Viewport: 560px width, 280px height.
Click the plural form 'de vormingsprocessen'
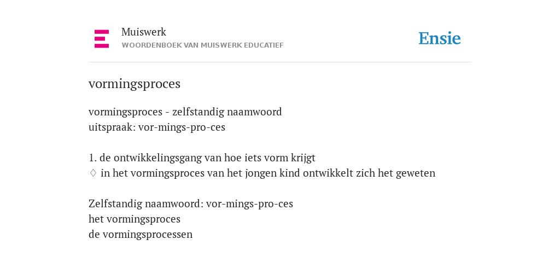point(141,234)
